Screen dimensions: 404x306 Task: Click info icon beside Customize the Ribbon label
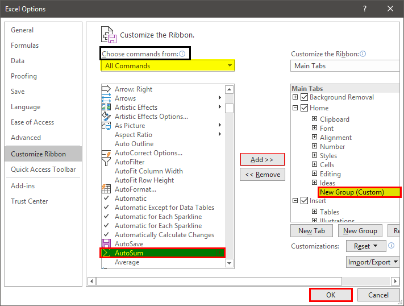point(363,53)
